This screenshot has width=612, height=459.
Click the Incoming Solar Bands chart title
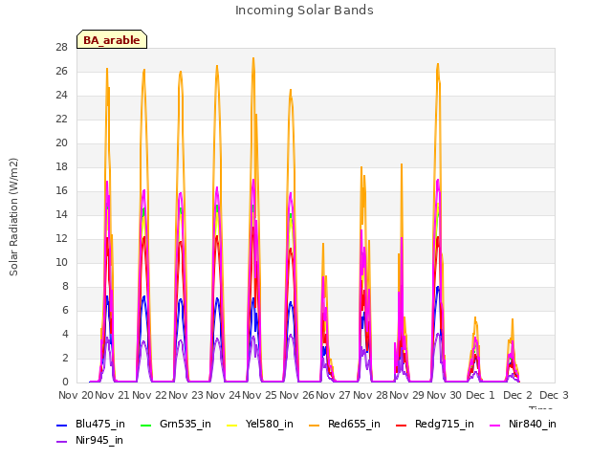(304, 11)
